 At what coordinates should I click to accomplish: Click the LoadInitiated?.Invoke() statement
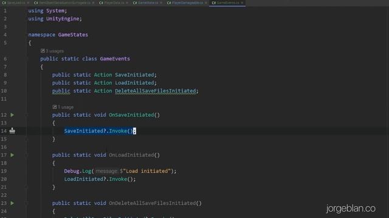pos(100,179)
